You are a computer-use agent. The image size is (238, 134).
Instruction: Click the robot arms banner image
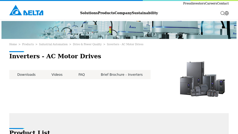119,30
